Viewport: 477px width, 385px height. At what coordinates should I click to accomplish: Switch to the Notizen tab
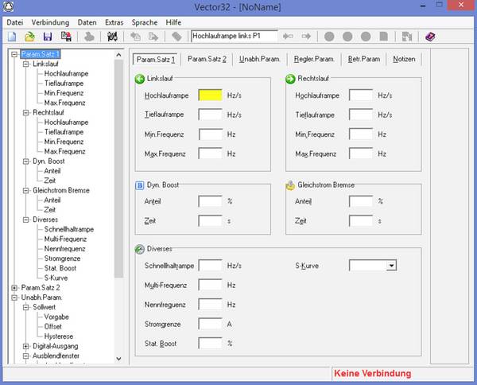404,59
